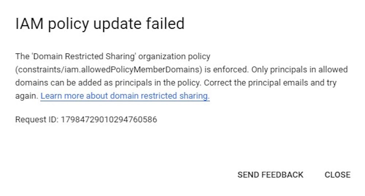Screen dimensions: 365x196
Task: Open the domain restricted sharing help link
Action: click(125, 96)
